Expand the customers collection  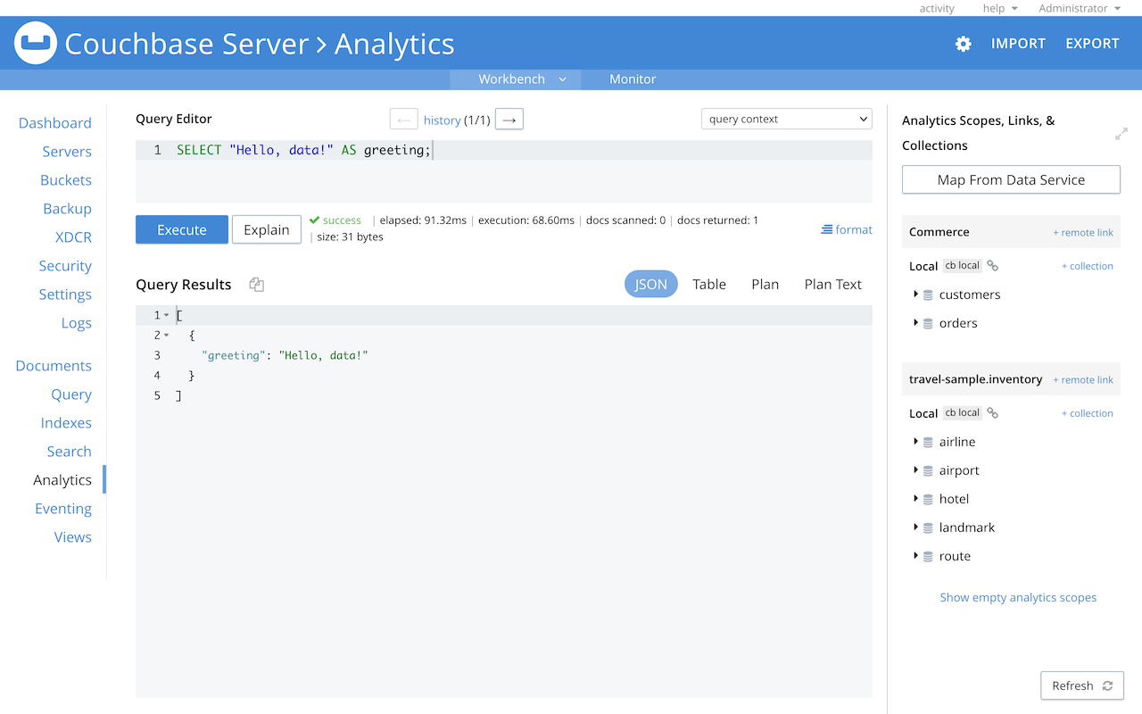pos(916,295)
